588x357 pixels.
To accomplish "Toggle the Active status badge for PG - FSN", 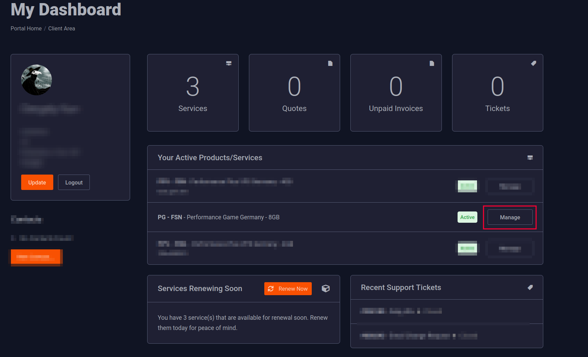I will pyautogui.click(x=467, y=217).
